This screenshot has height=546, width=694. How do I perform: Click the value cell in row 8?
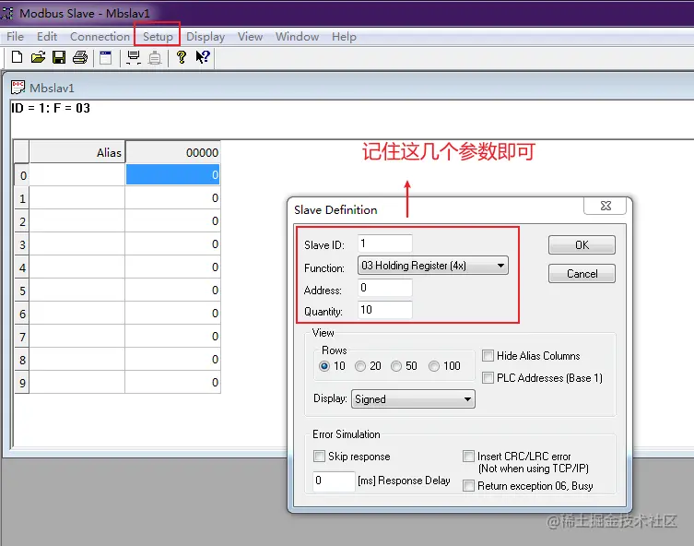[172, 359]
